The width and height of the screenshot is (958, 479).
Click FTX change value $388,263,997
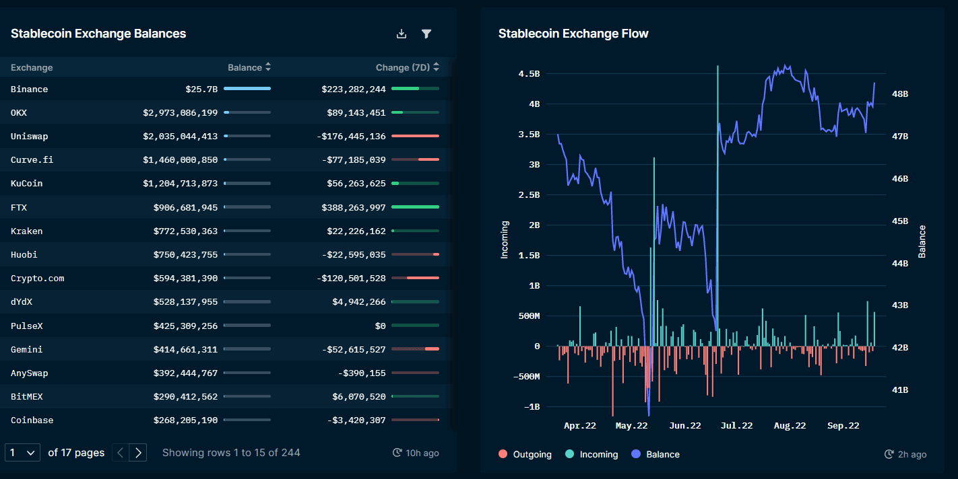354,207
